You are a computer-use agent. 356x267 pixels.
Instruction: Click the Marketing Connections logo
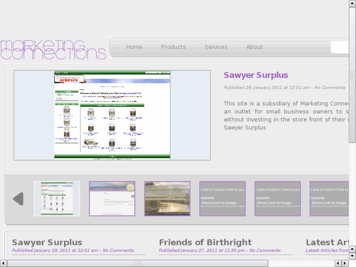tap(53, 50)
